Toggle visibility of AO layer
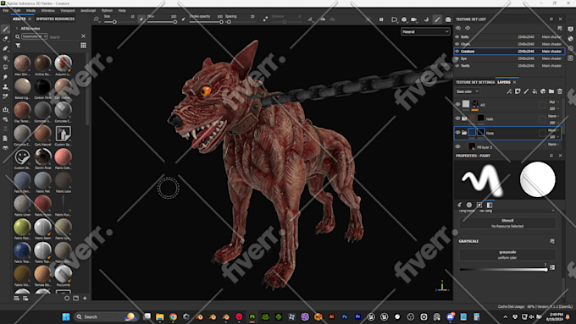This screenshot has width=576, height=324. (x=457, y=105)
